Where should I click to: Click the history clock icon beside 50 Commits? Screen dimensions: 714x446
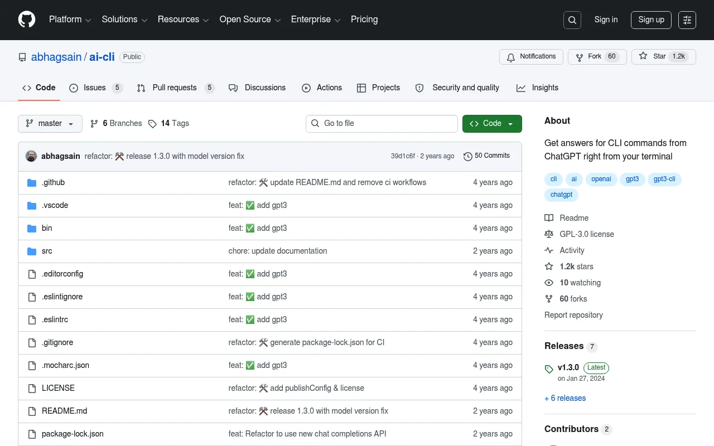468,157
